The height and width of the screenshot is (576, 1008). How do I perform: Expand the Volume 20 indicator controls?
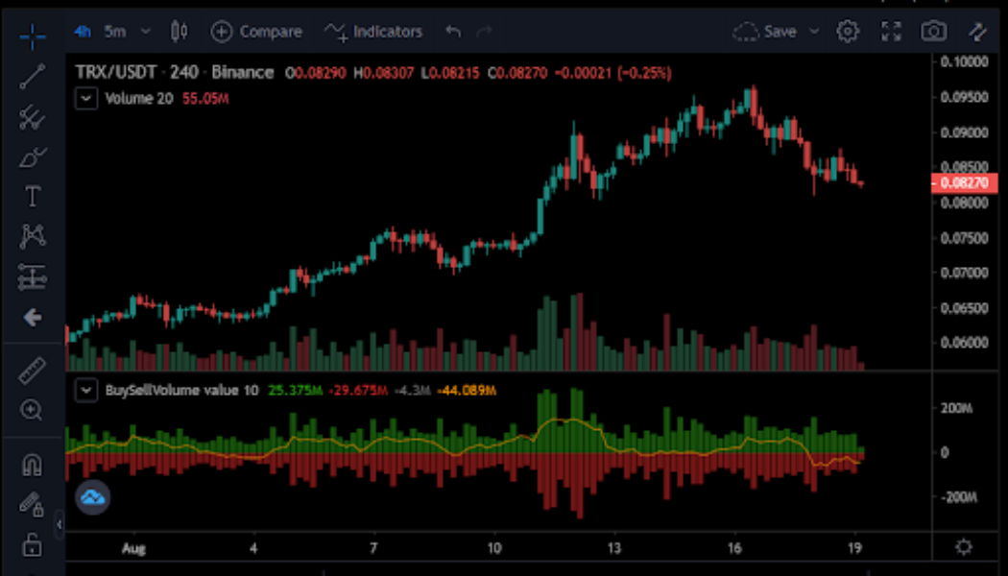coord(84,99)
